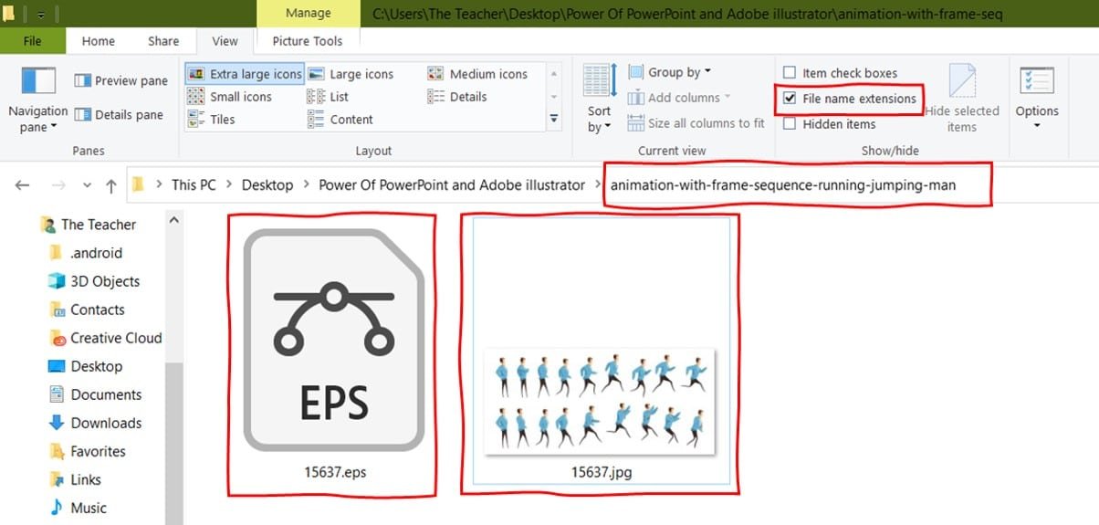1099x525 pixels.
Task: Select the 15637.jpg thumbnail
Action: coord(599,402)
